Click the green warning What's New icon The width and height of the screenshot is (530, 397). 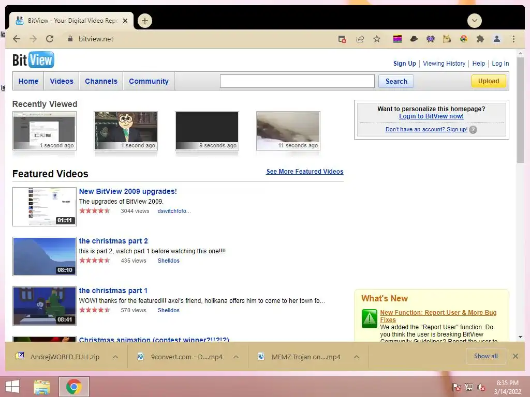tap(370, 318)
